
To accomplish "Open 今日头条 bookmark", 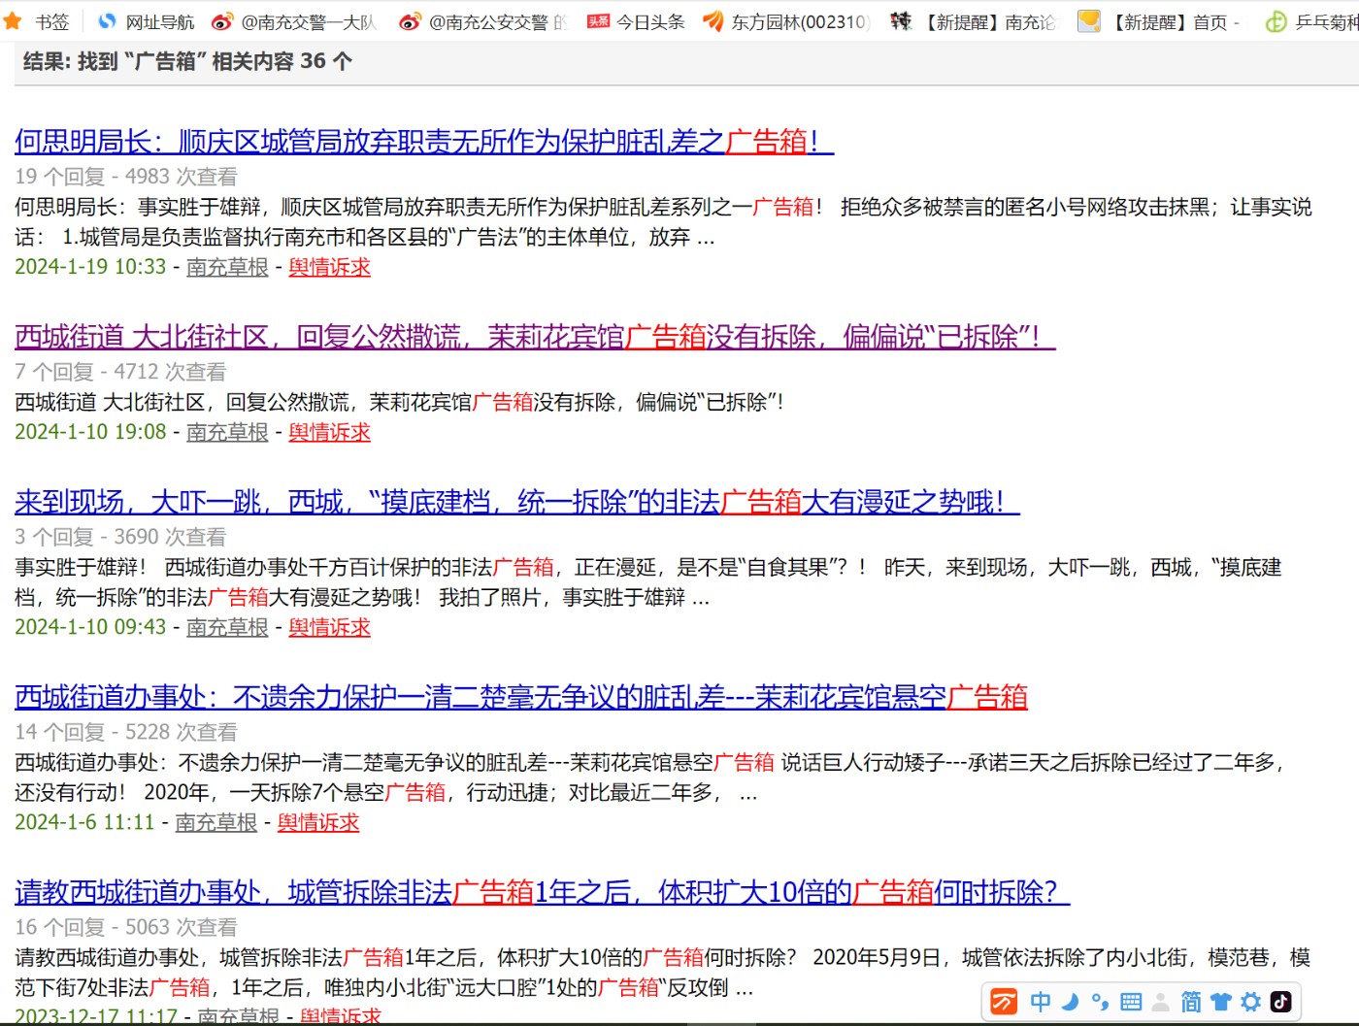I will click(x=637, y=21).
